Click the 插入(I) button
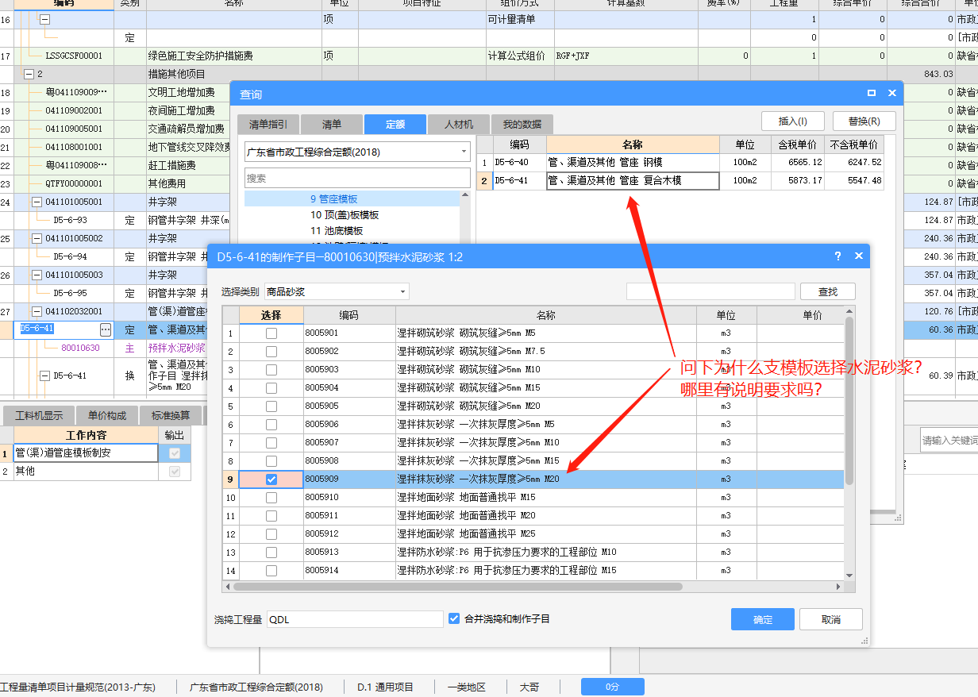Image resolution: width=978 pixels, height=697 pixels. pos(792,121)
